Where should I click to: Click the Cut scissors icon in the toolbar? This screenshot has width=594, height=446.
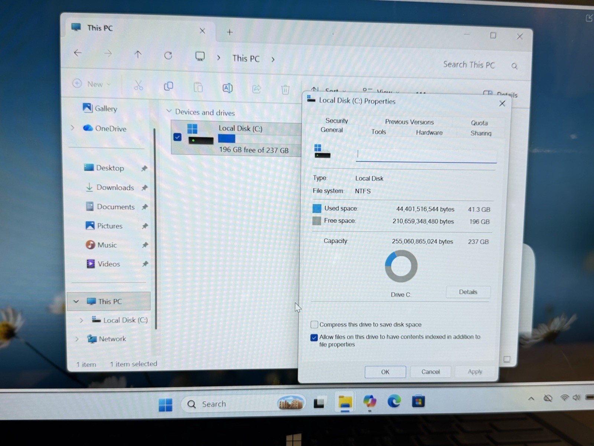click(138, 85)
